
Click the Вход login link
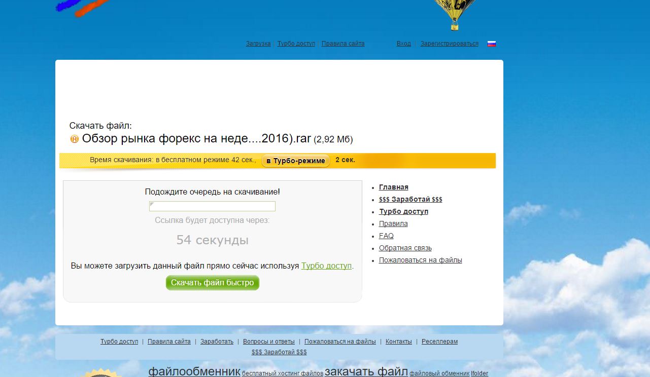pos(404,44)
